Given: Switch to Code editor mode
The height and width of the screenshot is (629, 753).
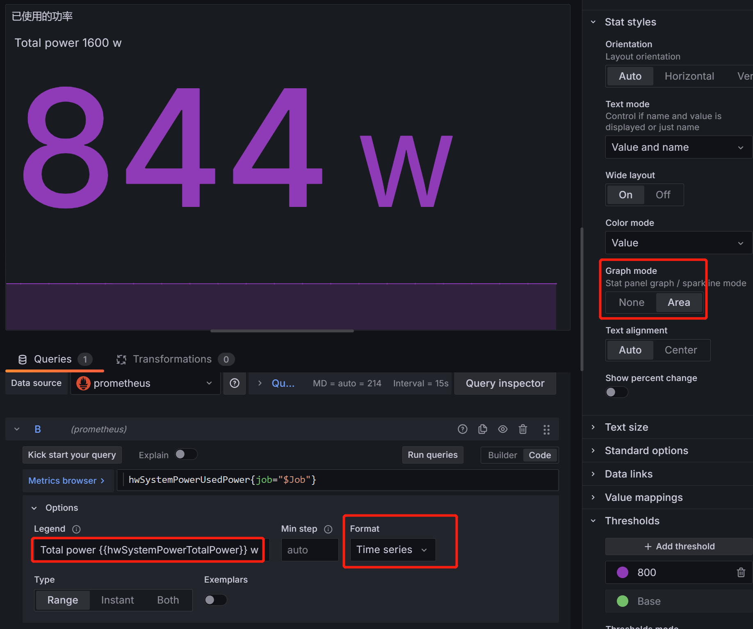Looking at the screenshot, I should click(x=540, y=455).
